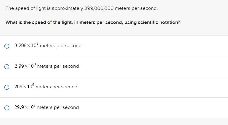Click the answer text "29.9 × 10⁷"
Screen dimensions: 228x125
tap(25, 107)
